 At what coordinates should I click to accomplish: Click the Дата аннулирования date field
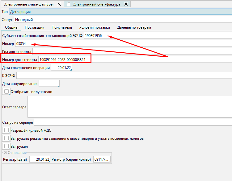49,84
